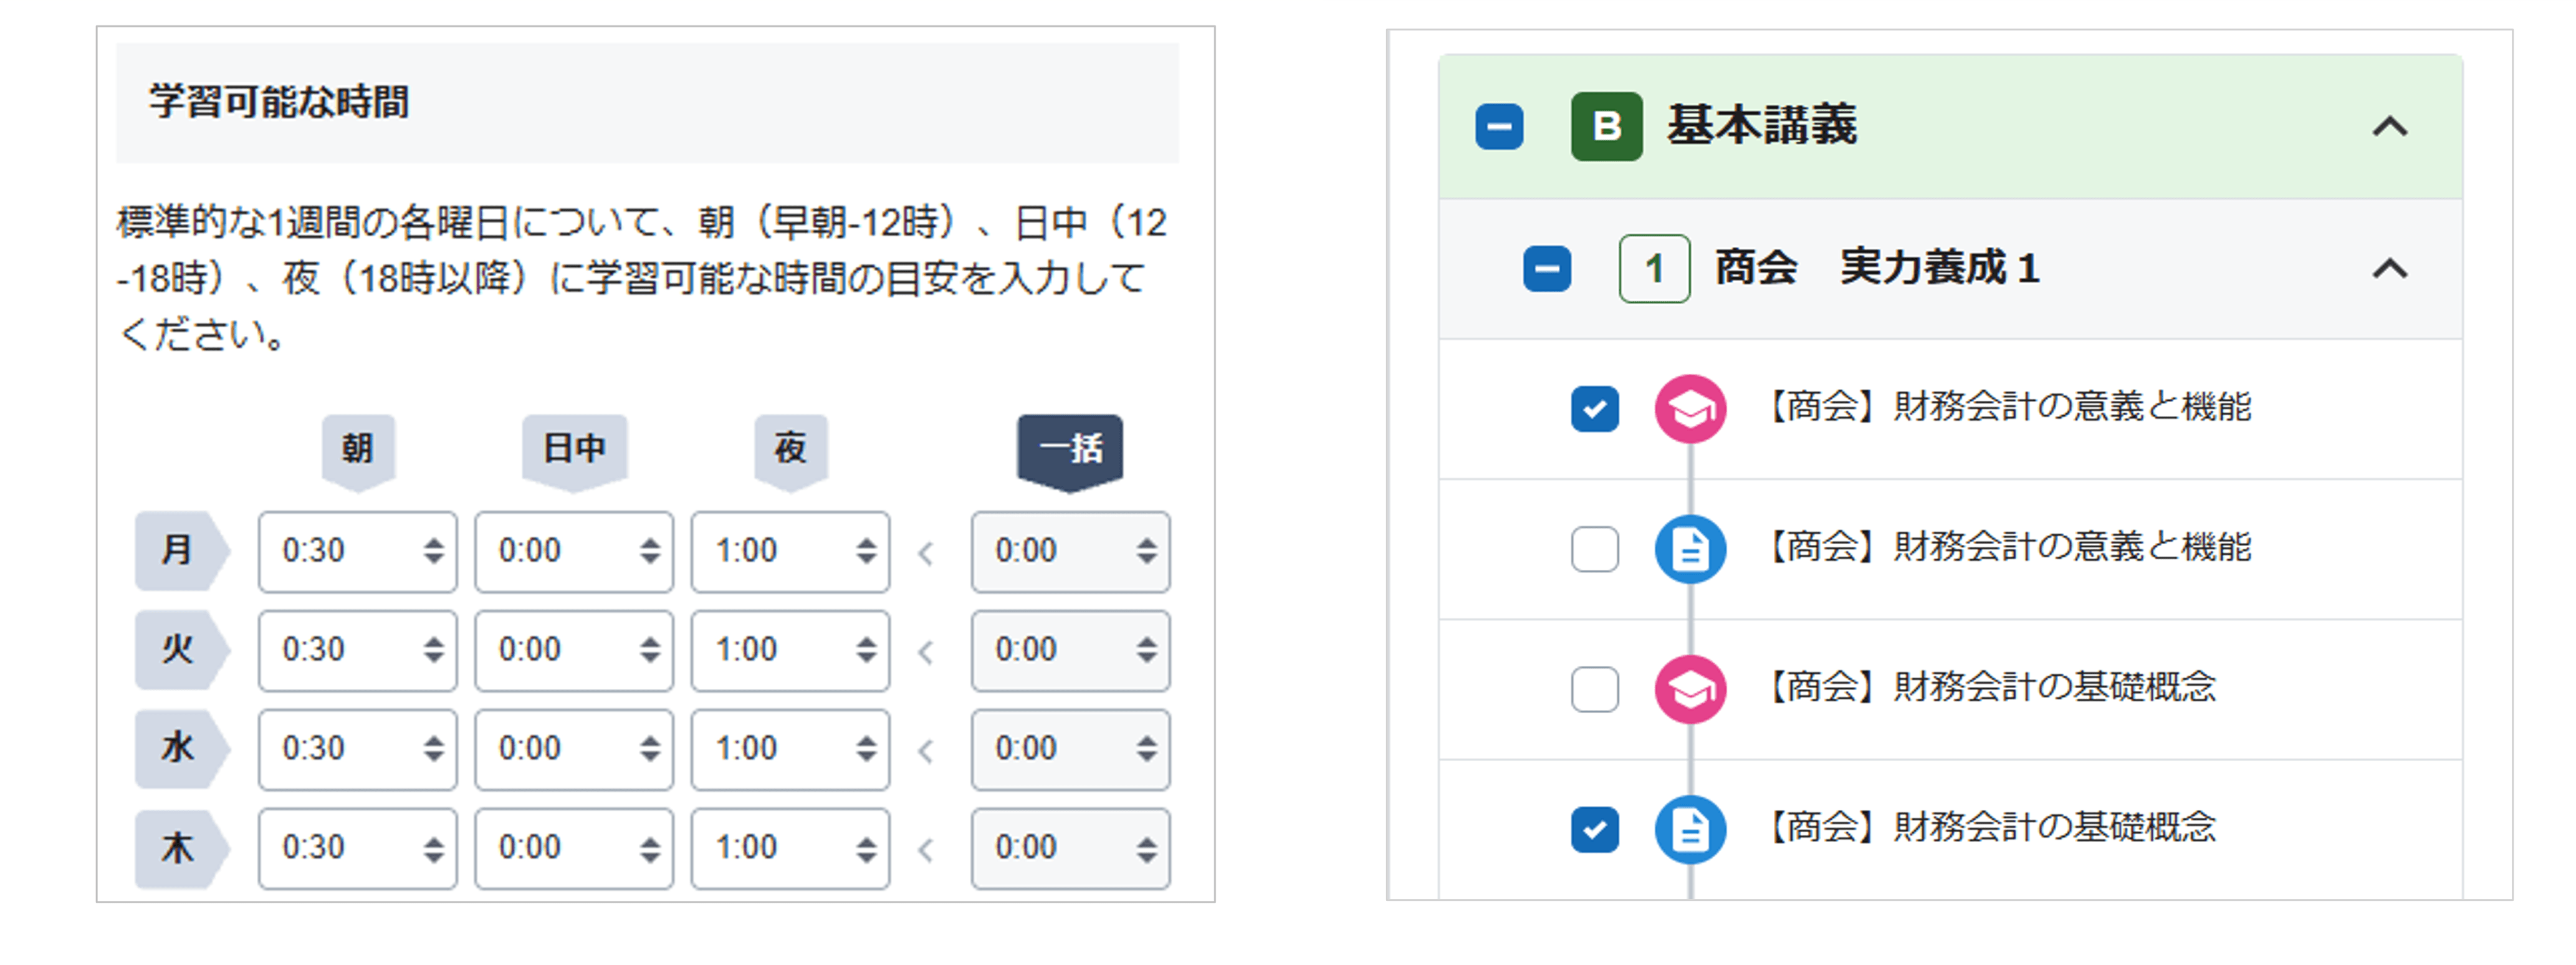Toggle the 基本講義 section select-all checkbox
2576x965 pixels.
tap(1499, 127)
